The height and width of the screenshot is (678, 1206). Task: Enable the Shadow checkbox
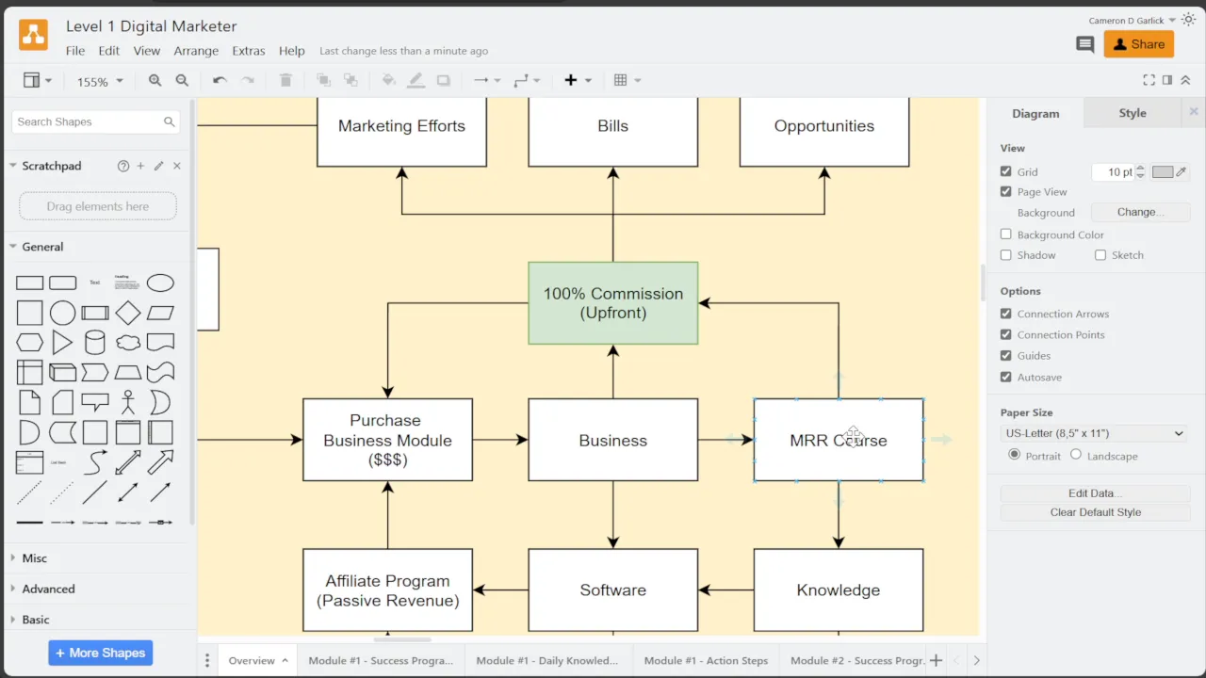tap(1006, 255)
